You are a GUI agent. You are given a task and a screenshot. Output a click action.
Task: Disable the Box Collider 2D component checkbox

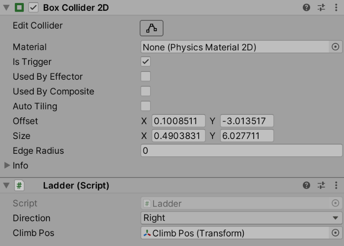[33, 8]
